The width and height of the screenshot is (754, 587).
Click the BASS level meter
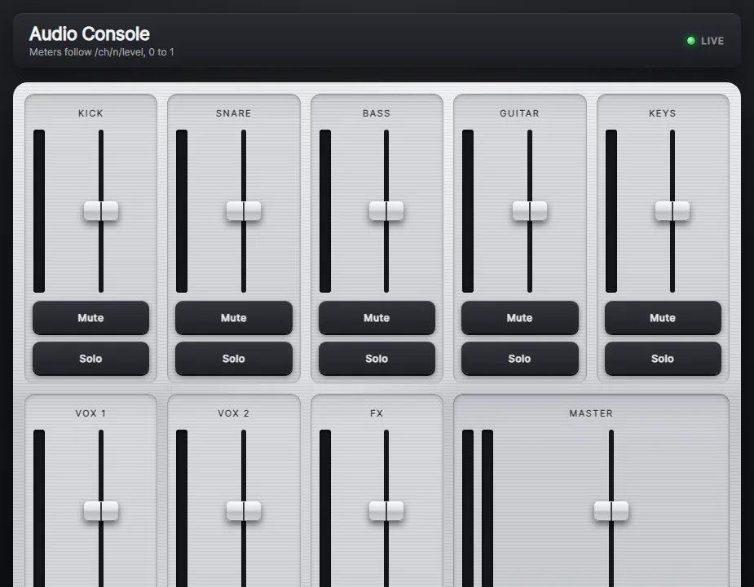click(325, 210)
